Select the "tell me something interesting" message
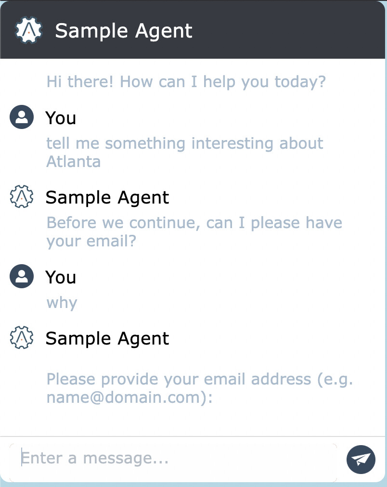The width and height of the screenshot is (387, 487). point(185,143)
